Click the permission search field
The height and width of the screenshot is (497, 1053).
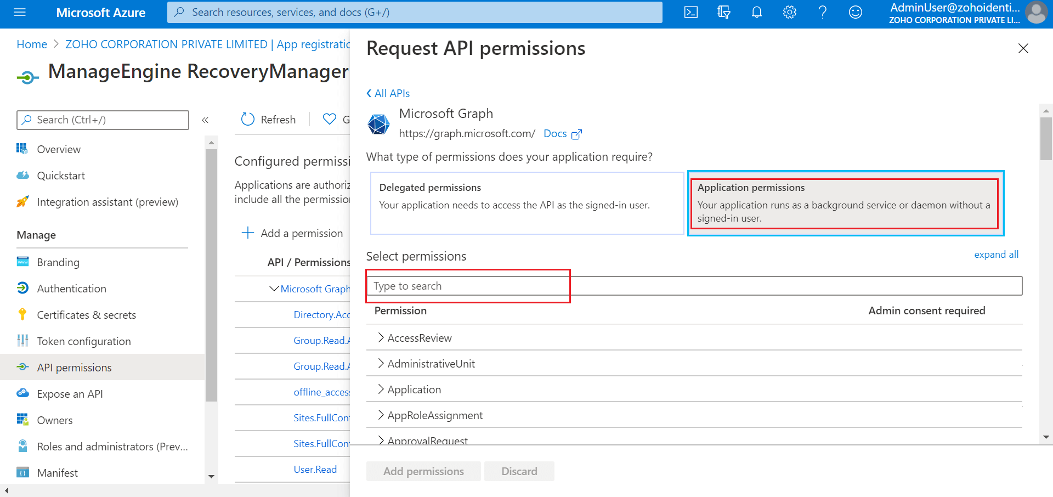click(x=694, y=286)
